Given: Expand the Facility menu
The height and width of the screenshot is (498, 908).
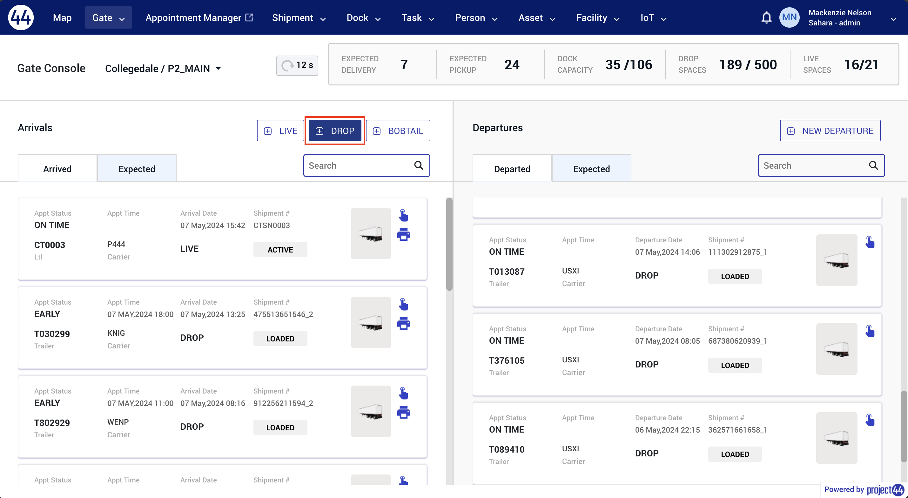Looking at the screenshot, I should (597, 17).
